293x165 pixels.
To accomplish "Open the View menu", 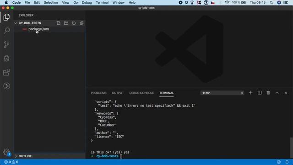I will coord(65,3).
